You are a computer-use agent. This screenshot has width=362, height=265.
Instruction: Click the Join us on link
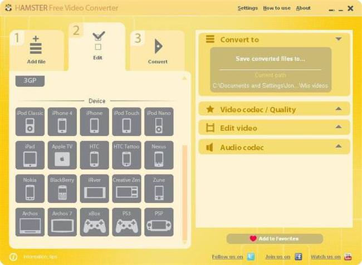278,257
